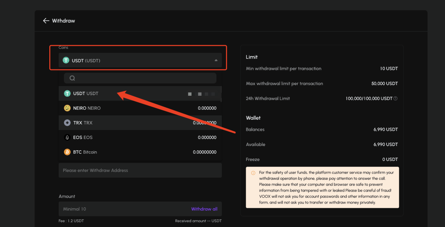Viewport: 445px width, 227px height.
Task: Click the Tether icon in USDT list row
Action: point(67,94)
